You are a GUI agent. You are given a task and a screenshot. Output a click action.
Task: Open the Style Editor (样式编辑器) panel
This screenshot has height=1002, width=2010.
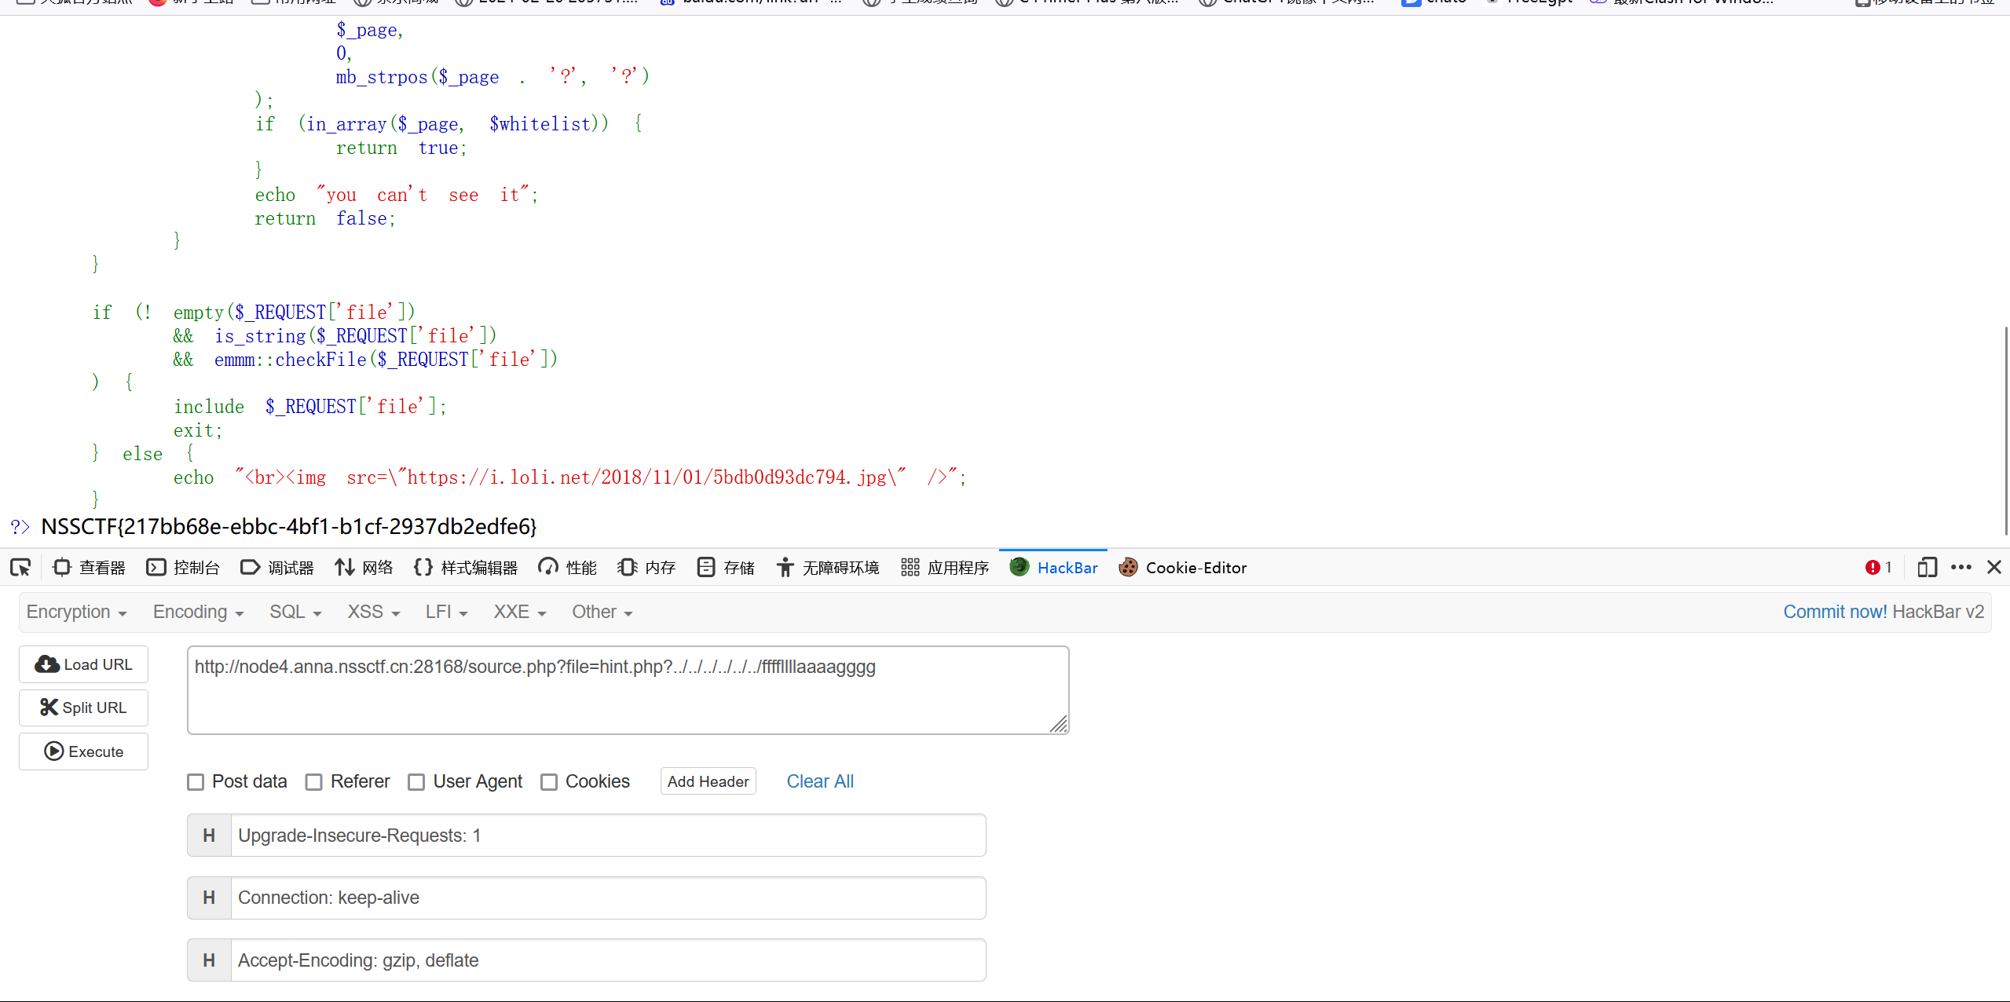click(x=465, y=568)
